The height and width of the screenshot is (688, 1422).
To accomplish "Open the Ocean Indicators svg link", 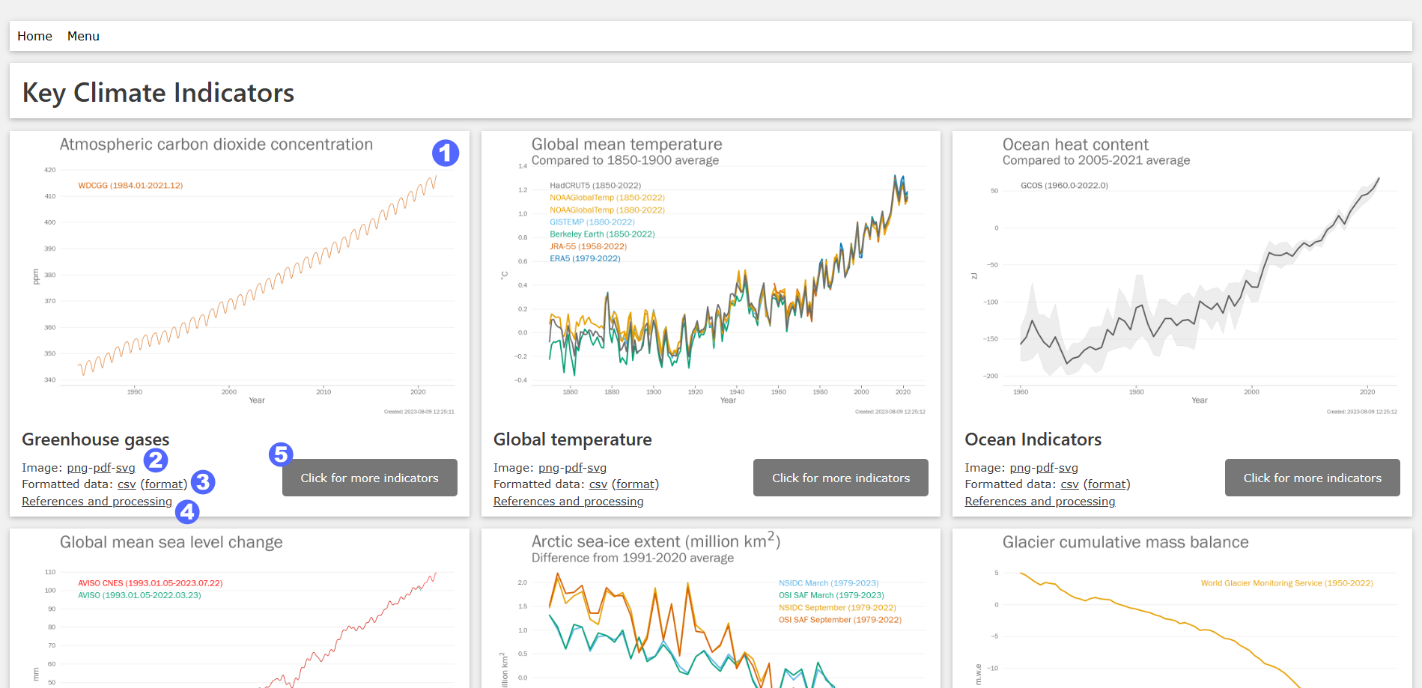I will coord(1069,468).
